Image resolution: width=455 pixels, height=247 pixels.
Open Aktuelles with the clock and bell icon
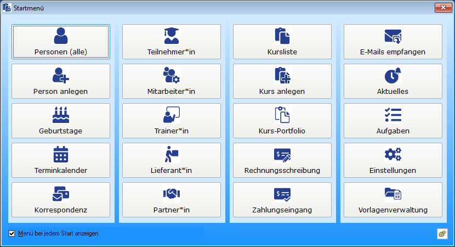click(x=393, y=81)
